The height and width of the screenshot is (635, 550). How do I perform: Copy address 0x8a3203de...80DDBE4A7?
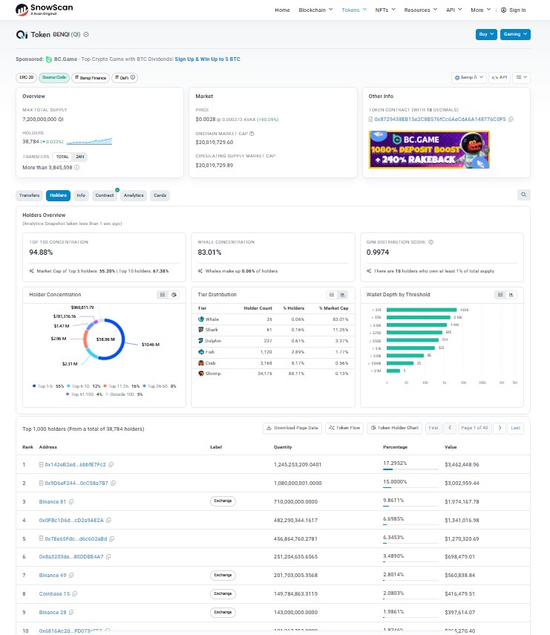coord(108,557)
